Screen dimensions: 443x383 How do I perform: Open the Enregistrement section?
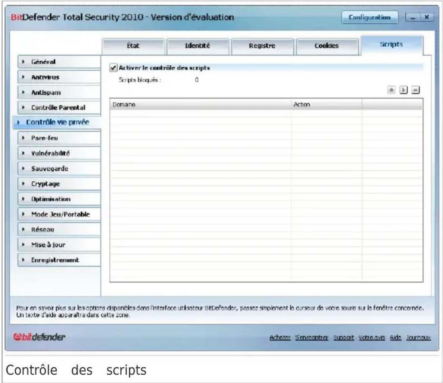click(x=60, y=260)
